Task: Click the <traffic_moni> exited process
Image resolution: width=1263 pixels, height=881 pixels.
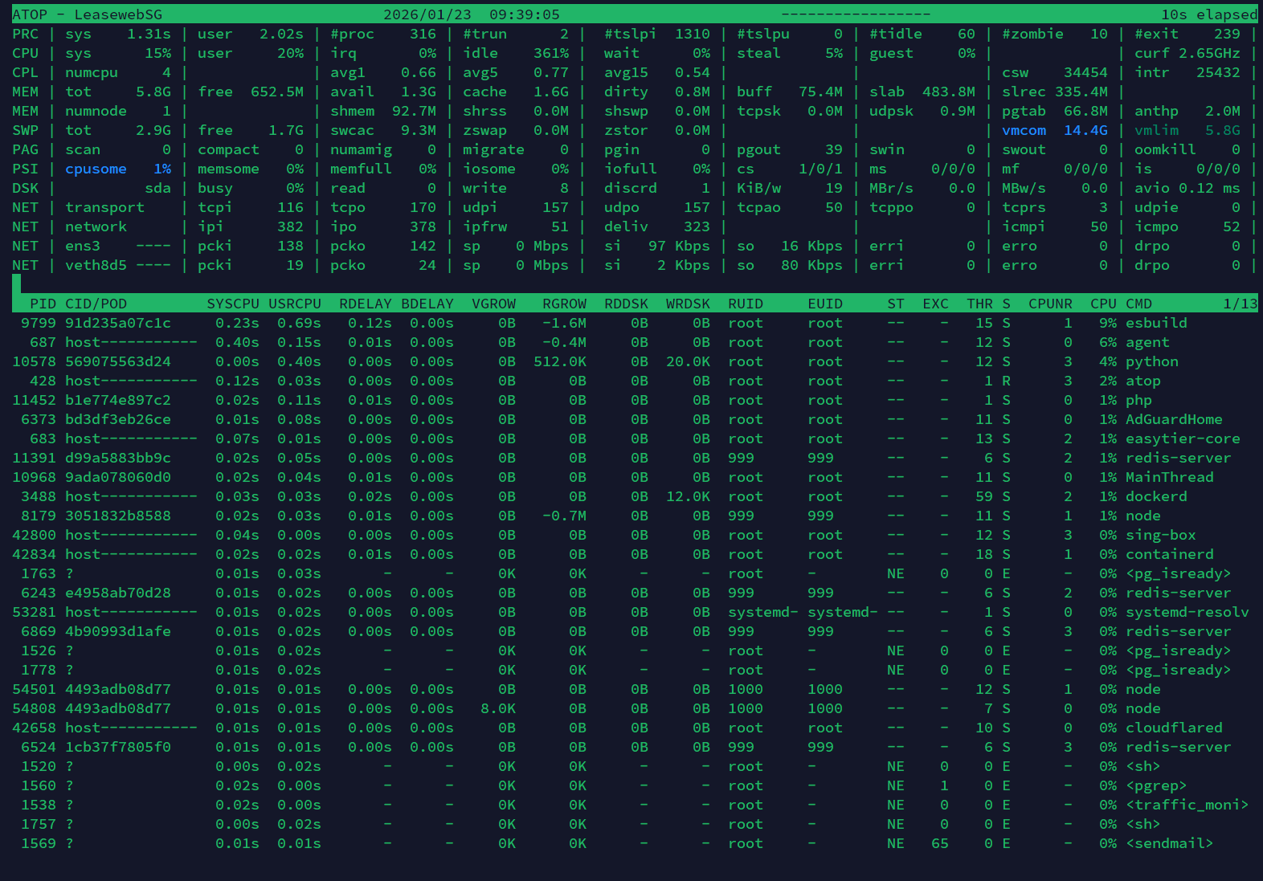Action: [x=1187, y=805]
